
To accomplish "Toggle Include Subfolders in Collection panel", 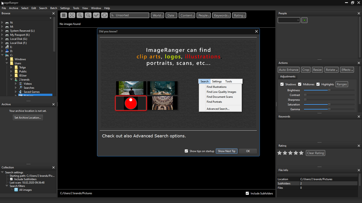I will pos(11,179).
